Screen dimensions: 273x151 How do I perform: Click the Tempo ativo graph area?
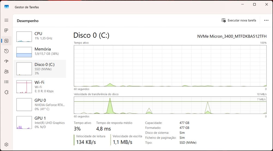tap(170, 66)
